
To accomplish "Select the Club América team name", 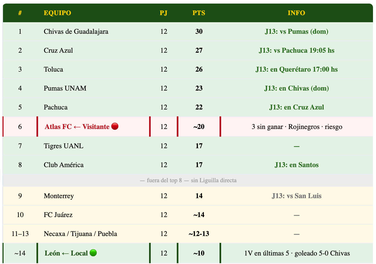I will tap(64, 165).
